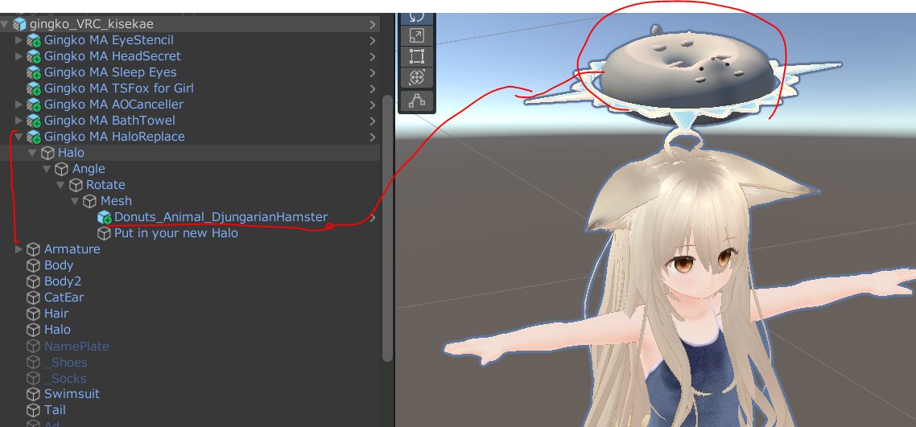
Task: Click the Swimsuit object cube icon
Action: pos(34,394)
